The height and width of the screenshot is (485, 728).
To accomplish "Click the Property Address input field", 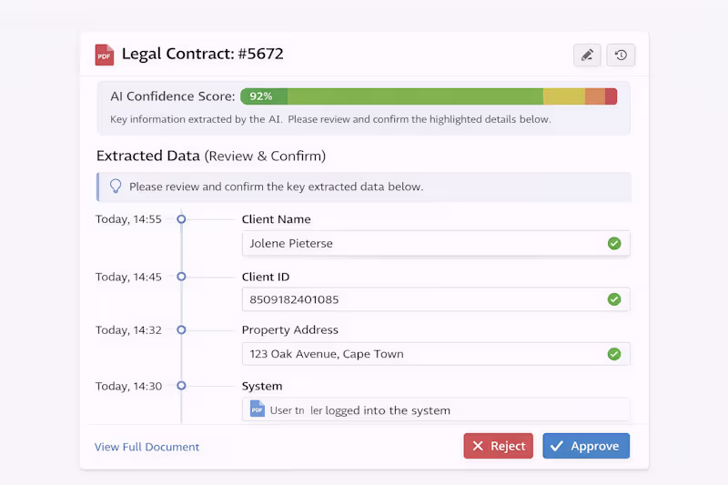I will pyautogui.click(x=419, y=354).
